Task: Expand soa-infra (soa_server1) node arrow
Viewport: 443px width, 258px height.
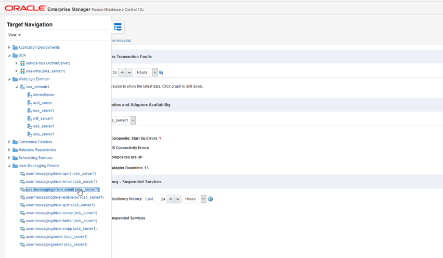Action: pos(17,71)
